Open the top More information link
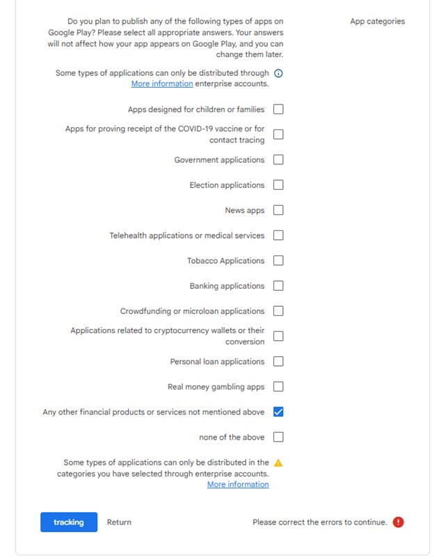This screenshot has width=434, height=560. tap(162, 83)
